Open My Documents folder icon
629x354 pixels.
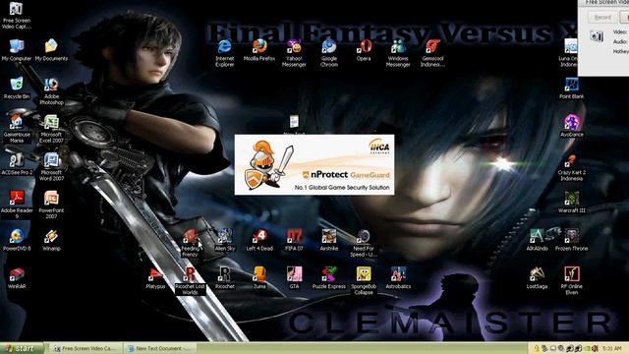coord(51,50)
